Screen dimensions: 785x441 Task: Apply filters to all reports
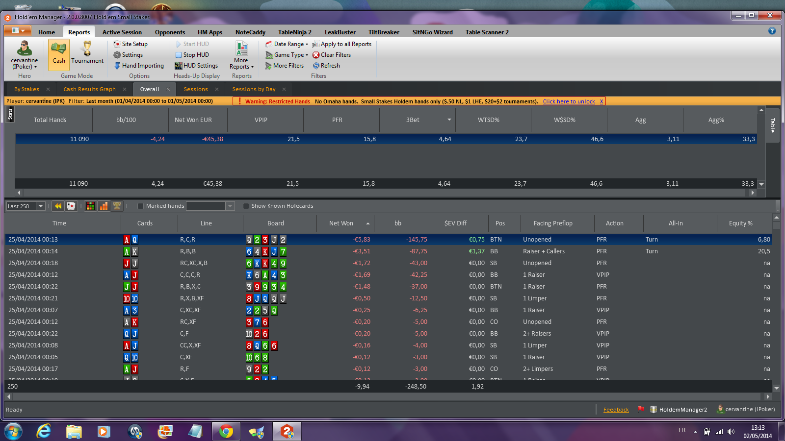click(342, 44)
